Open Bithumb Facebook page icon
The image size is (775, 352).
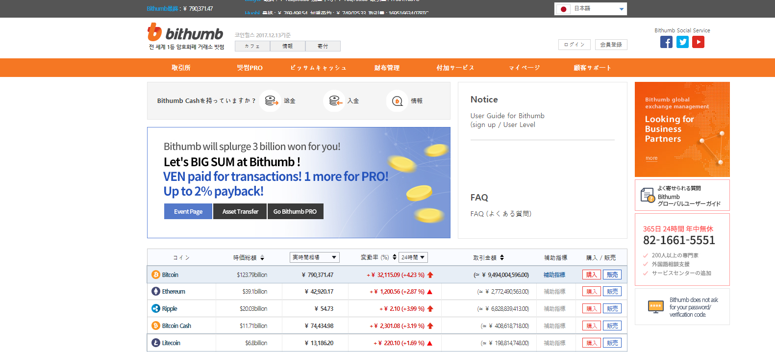[x=666, y=42]
